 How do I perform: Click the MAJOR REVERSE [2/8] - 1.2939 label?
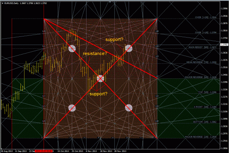(x=201, y=137)
